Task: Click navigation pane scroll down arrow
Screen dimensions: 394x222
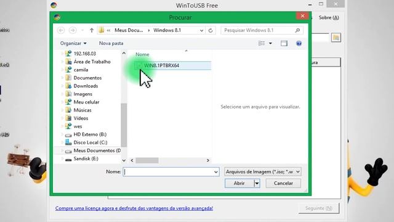Action: click(x=124, y=160)
